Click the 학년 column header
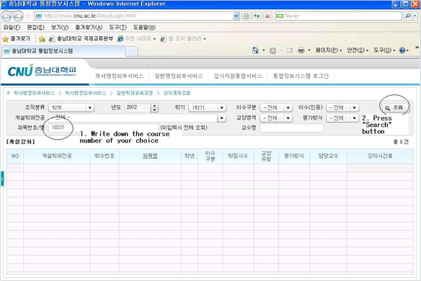Screen dimensions: 421x281 (x=190, y=156)
